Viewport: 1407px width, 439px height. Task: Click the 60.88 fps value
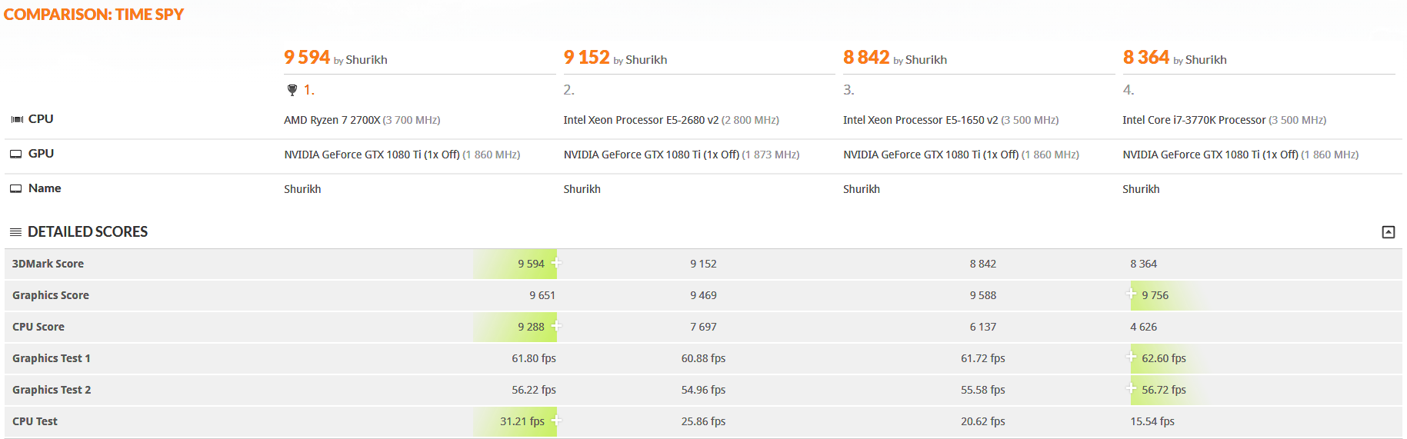703,358
